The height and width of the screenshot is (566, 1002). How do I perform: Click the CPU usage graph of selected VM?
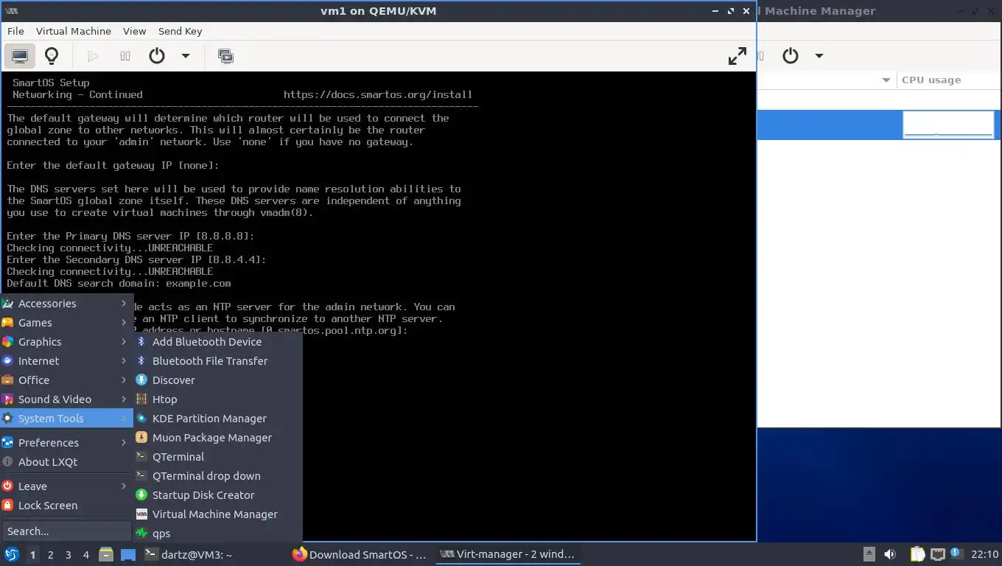pyautogui.click(x=948, y=125)
